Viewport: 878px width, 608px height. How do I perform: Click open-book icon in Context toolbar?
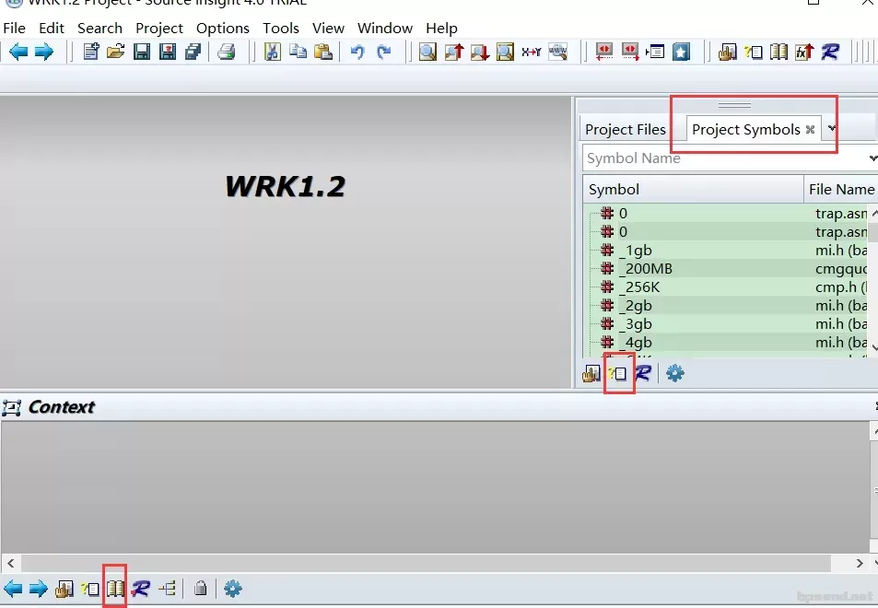pyautogui.click(x=115, y=589)
